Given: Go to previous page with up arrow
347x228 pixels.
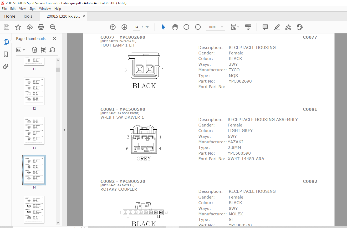Looking at the screenshot, I should point(113,27).
